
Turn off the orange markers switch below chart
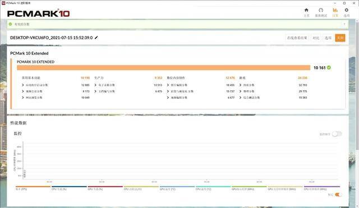point(338,195)
